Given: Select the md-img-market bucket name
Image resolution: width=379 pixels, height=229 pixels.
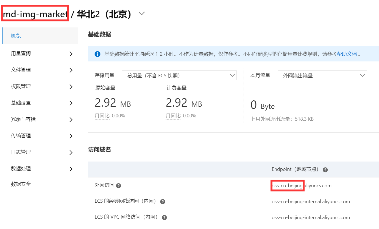Looking at the screenshot, I should coord(35,14).
